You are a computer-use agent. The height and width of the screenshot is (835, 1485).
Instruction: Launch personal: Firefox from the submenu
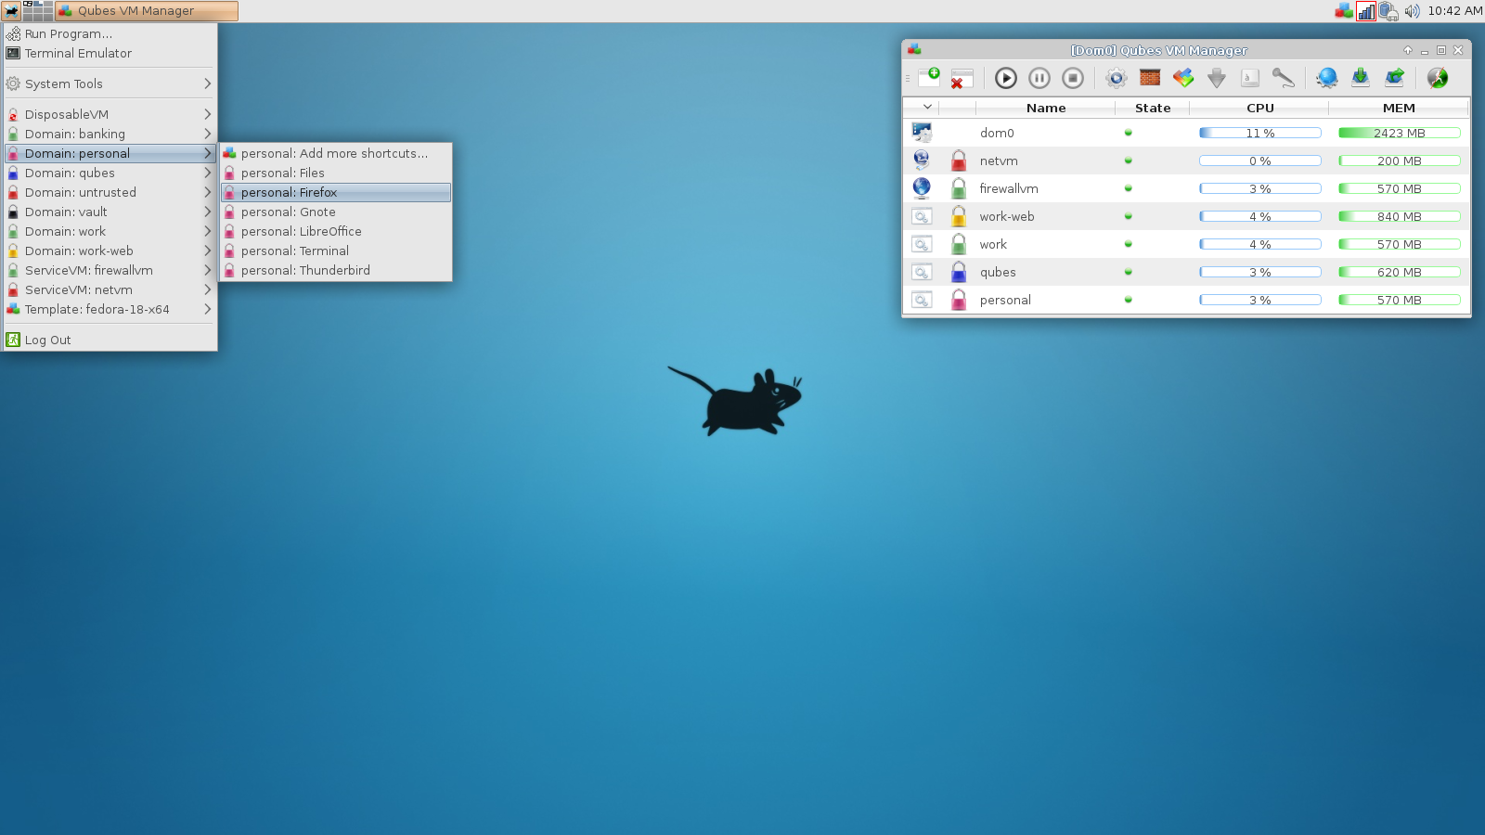coord(289,192)
